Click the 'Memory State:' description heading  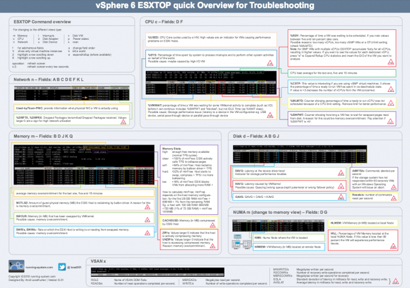tap(172, 149)
